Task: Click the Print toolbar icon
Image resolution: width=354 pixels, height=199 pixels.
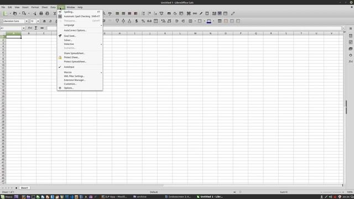Action: (x=41, y=13)
